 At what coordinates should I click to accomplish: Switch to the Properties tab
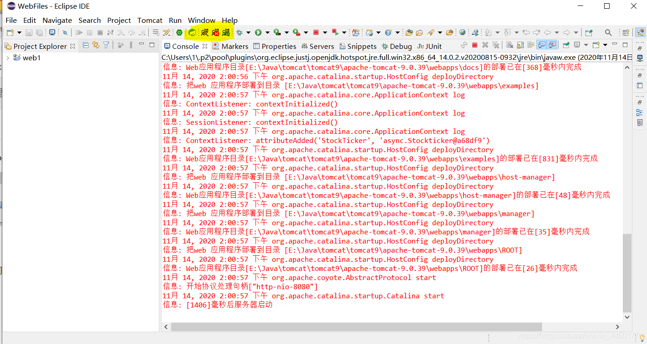[x=275, y=46]
